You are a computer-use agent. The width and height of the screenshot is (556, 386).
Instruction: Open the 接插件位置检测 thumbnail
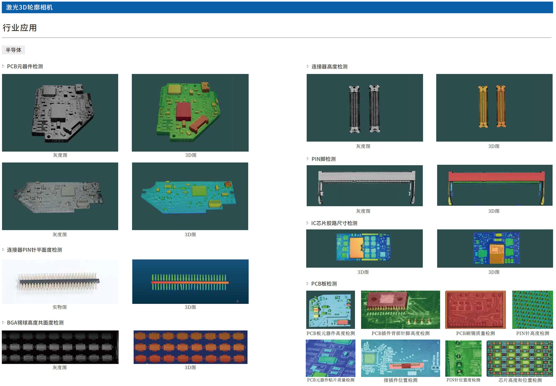[401, 358]
